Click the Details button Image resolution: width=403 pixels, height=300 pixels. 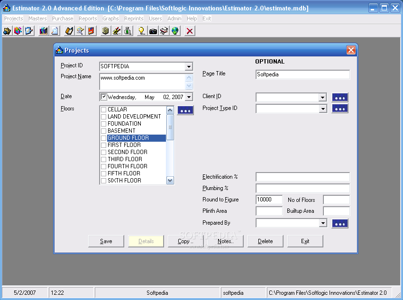(x=146, y=241)
